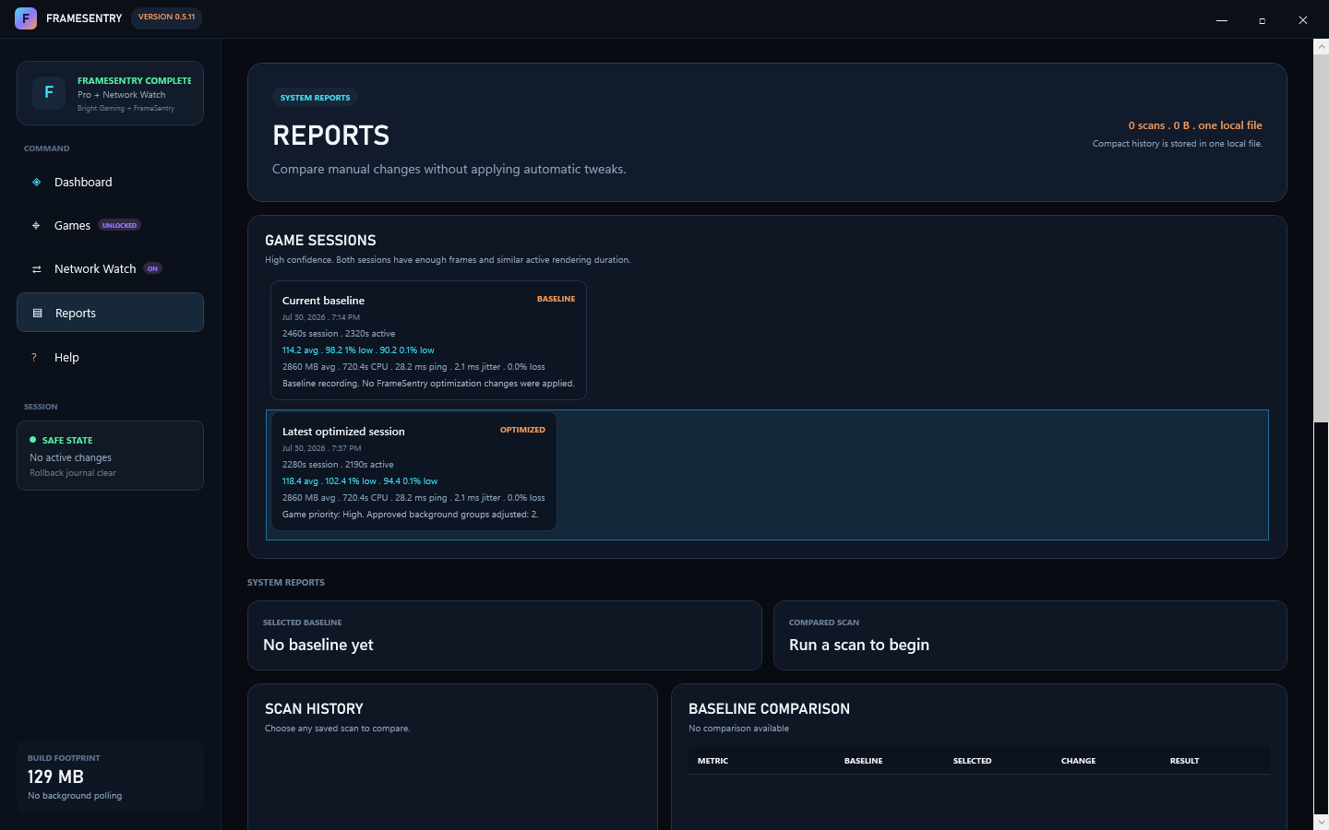Viewport: 1329px width, 830px height.
Task: Click the Compared Scan 'Run a scan to begin' card
Action: pyautogui.click(x=1030, y=635)
